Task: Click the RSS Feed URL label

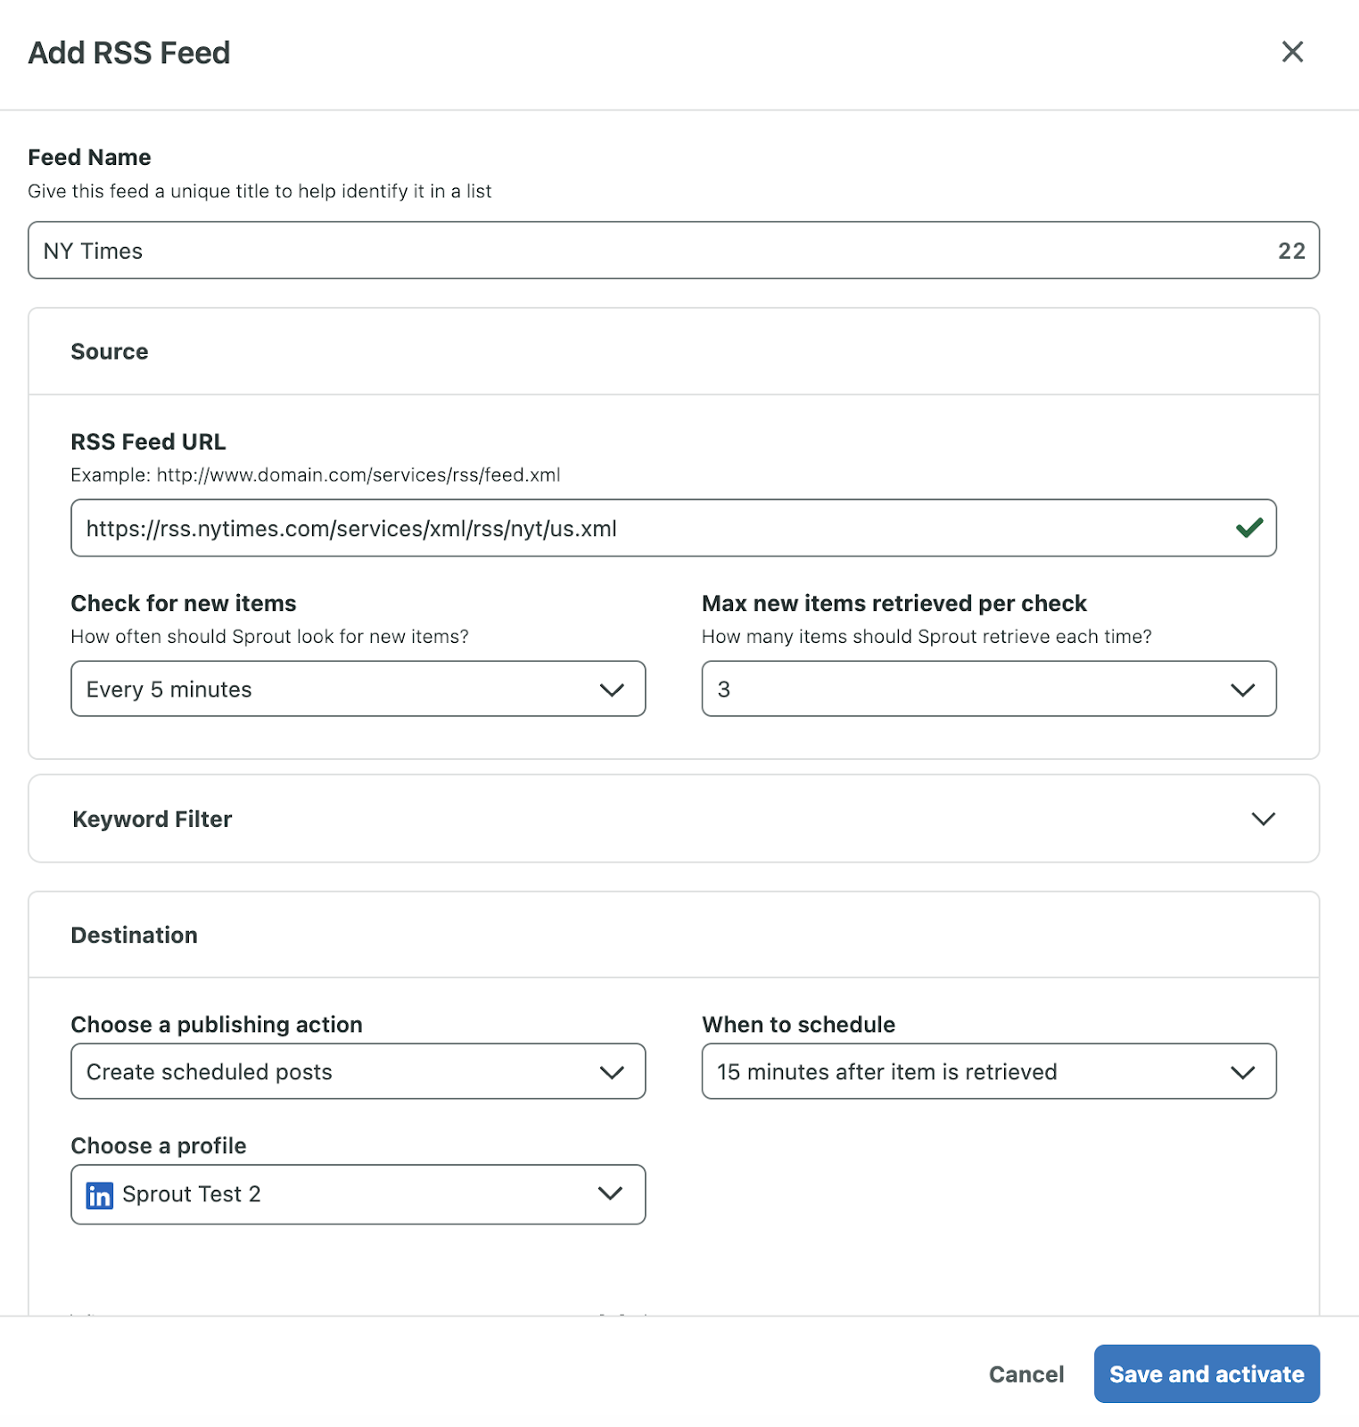Action: click(x=148, y=441)
